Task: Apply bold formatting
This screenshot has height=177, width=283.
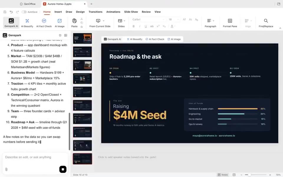Action: tap(134, 26)
